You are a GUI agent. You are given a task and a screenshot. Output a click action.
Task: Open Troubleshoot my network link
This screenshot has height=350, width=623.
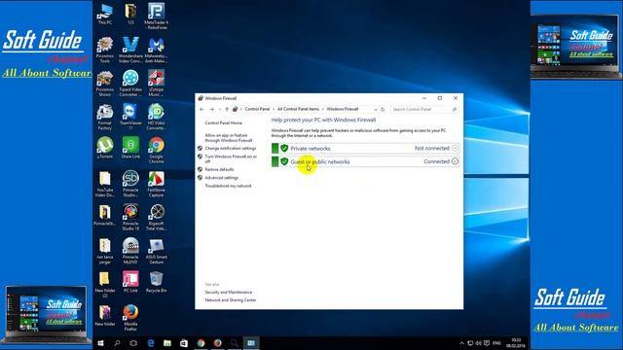tap(229, 186)
